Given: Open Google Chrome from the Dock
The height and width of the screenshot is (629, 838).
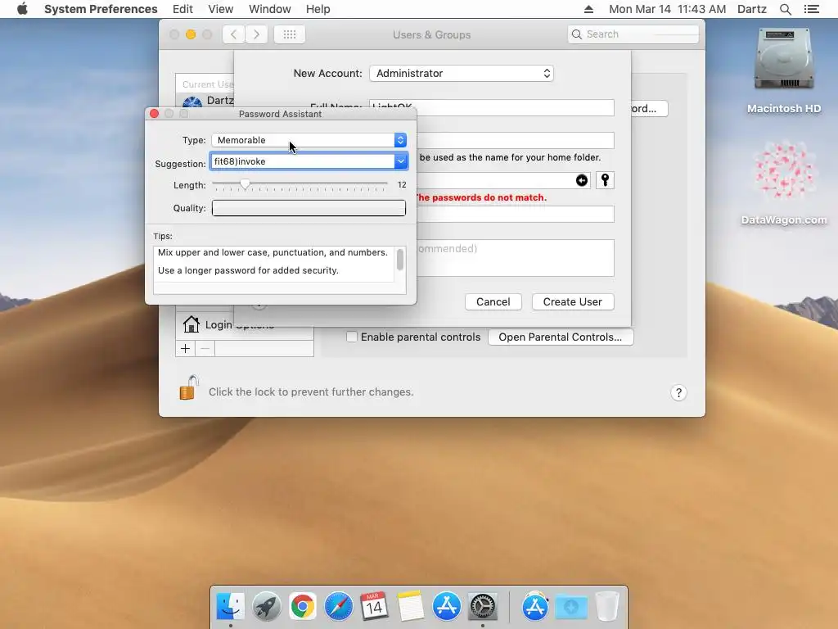Looking at the screenshot, I should [x=303, y=607].
